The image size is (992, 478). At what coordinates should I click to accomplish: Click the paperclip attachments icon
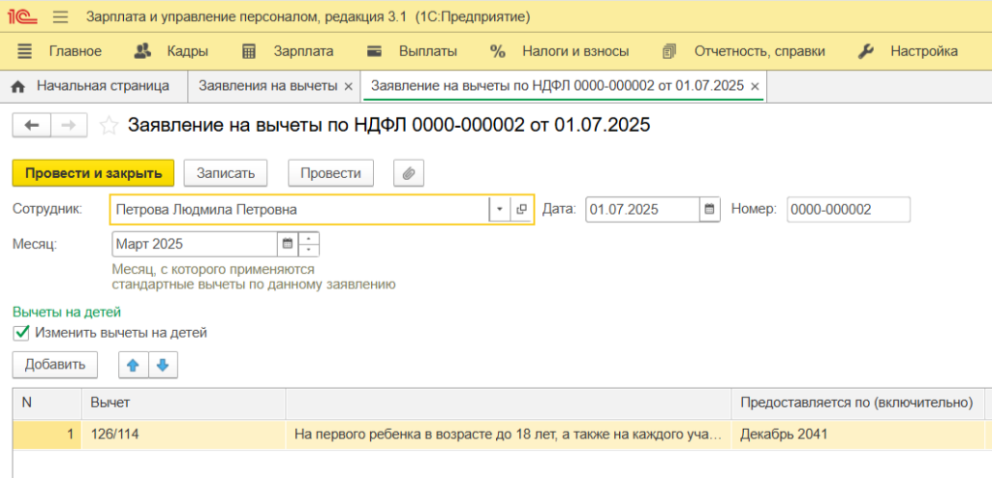pos(409,173)
